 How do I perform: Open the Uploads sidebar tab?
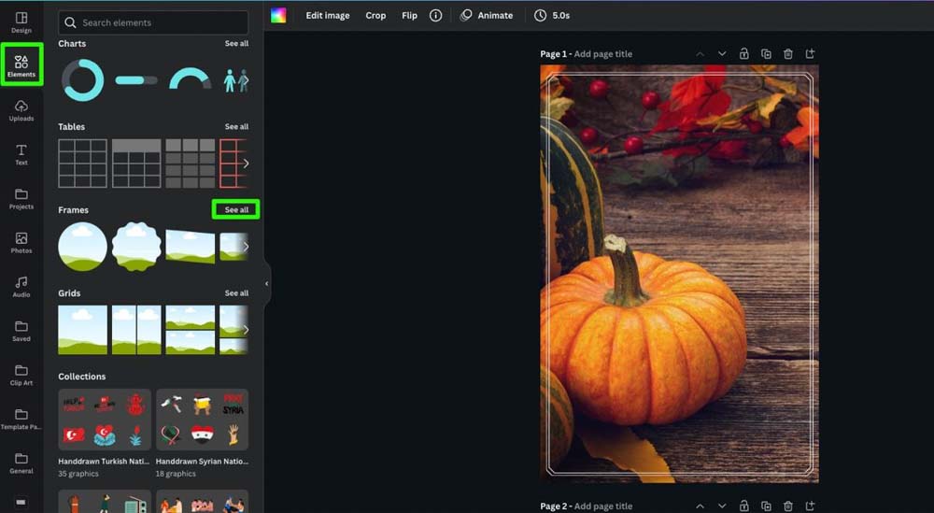[x=21, y=110]
